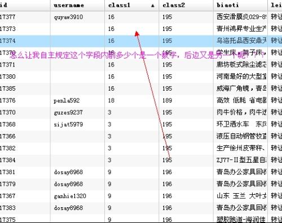Click class1 value 9 in row 17375
282x223 pixels.
pos(109,220)
